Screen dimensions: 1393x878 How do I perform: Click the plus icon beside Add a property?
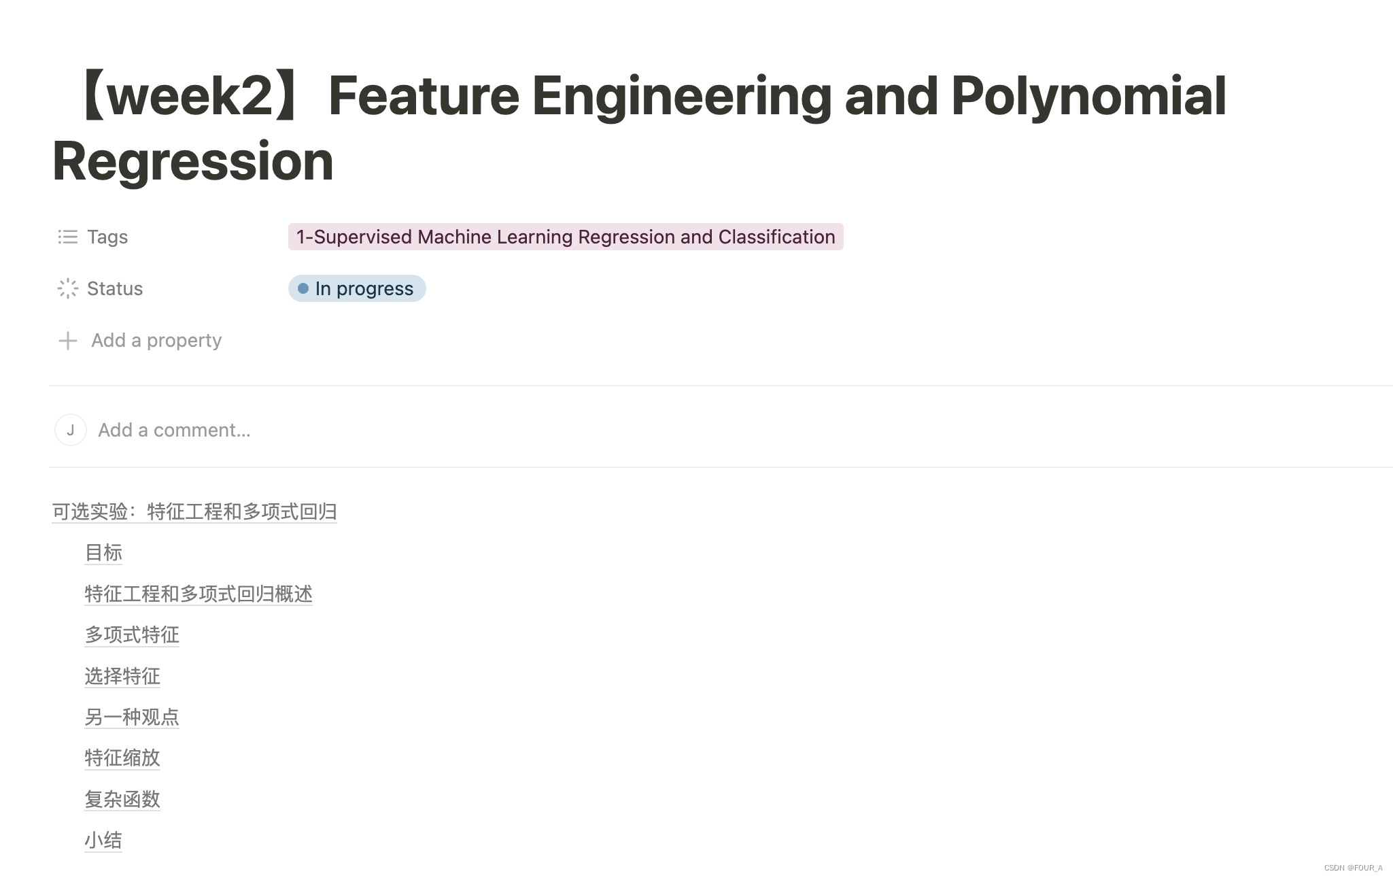pos(67,340)
